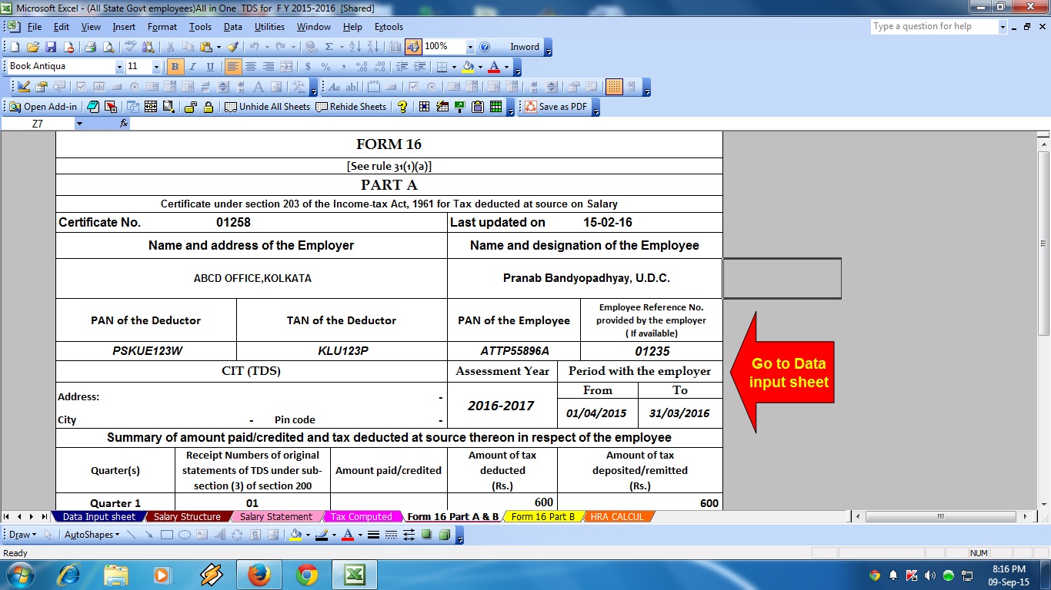
Task: Pick the yellow Fill Color on Formatting toolbar
Action: pos(469,67)
